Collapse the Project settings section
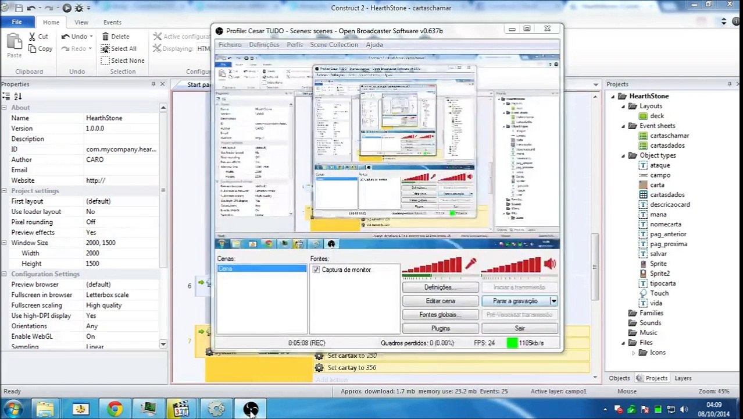The width and height of the screenshot is (743, 419). (5, 191)
